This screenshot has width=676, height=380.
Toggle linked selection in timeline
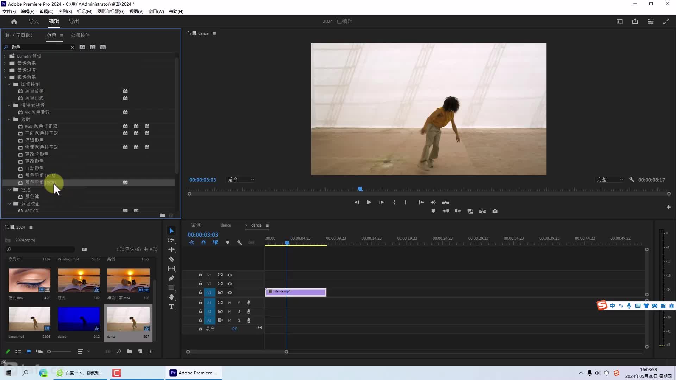click(x=215, y=242)
